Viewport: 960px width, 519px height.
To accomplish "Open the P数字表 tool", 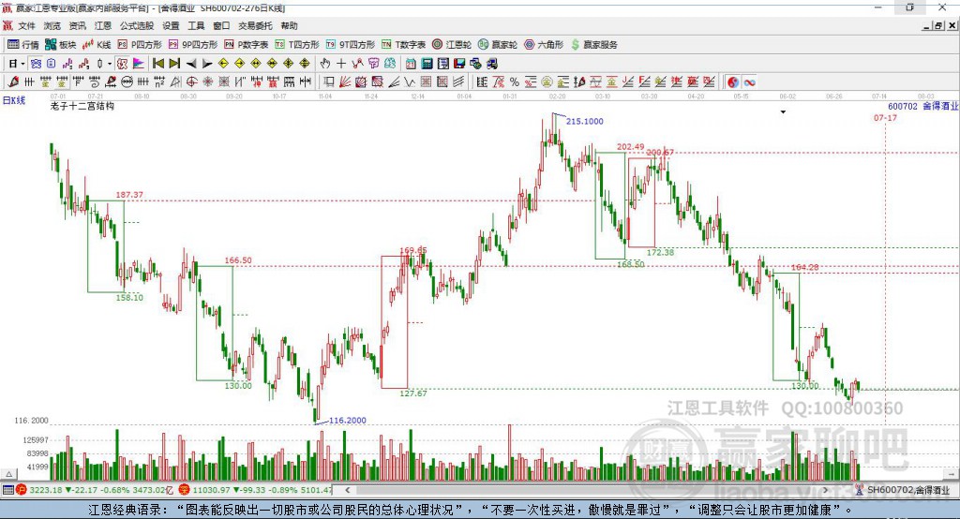I will click(247, 45).
